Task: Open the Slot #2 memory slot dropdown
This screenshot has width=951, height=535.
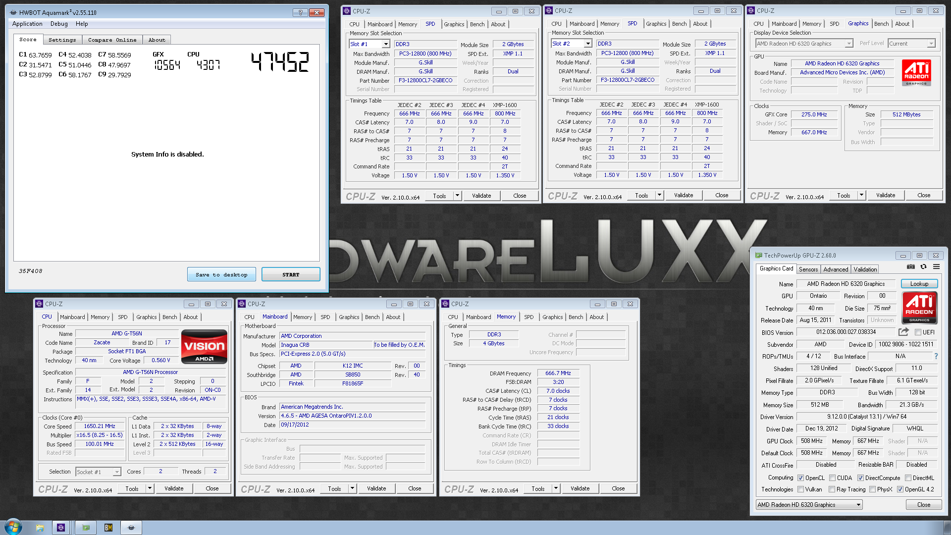Action: [x=572, y=44]
